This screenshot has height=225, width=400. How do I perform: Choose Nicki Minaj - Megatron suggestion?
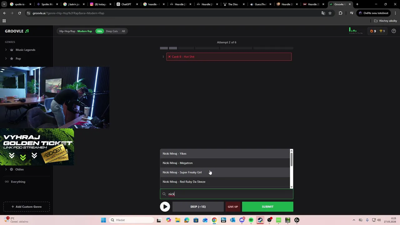coord(225,163)
